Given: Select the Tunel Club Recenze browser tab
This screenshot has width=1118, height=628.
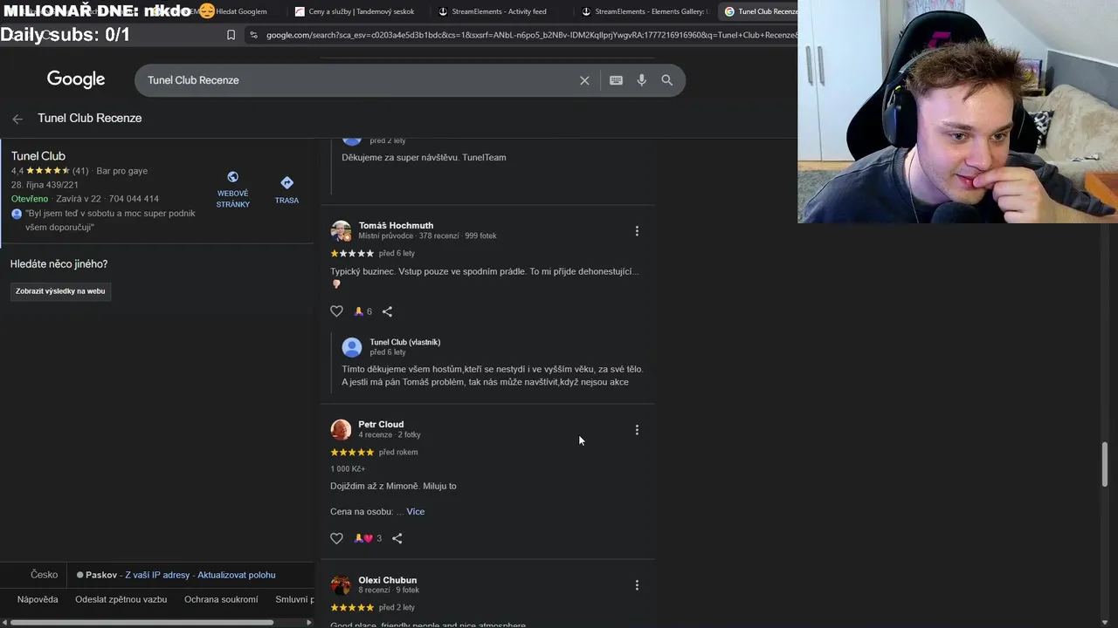Looking at the screenshot, I should point(760,11).
